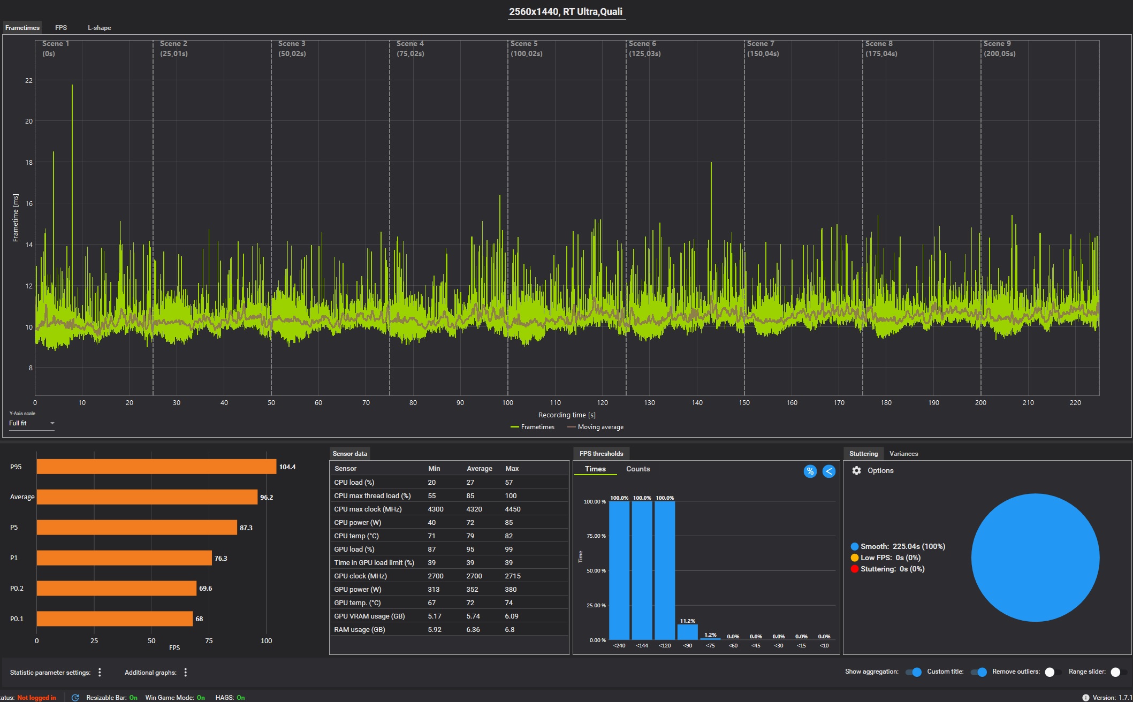This screenshot has height=702, width=1133.
Task: Click the version info icon
Action: click(1085, 697)
